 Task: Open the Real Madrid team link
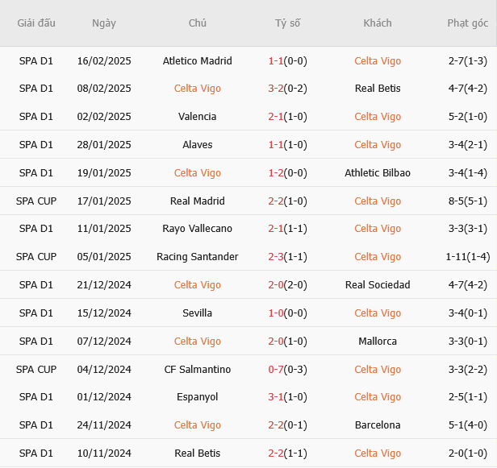197,201
